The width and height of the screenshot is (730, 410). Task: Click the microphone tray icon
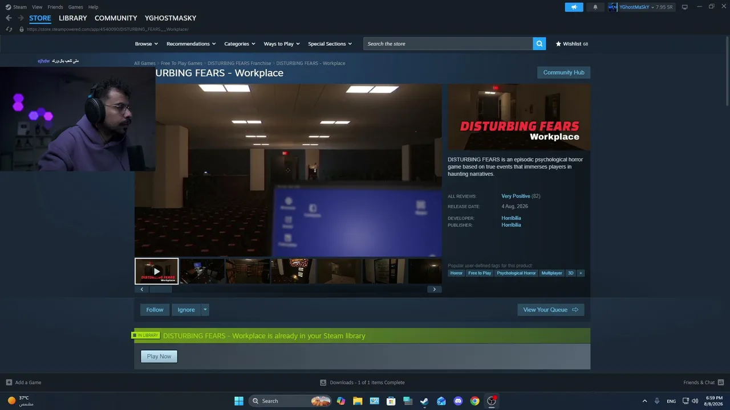pyautogui.click(x=657, y=401)
